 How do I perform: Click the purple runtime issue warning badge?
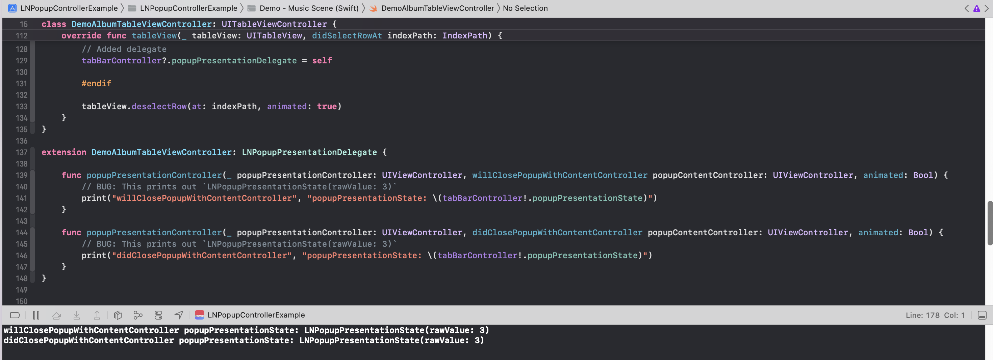tap(977, 8)
